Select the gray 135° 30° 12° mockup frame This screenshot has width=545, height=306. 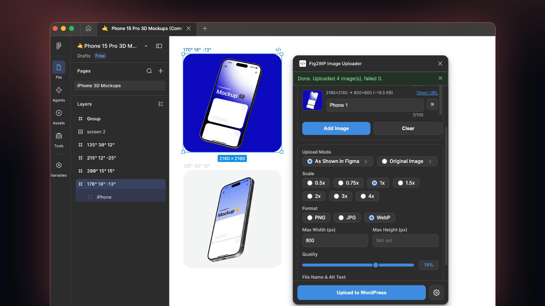tap(232, 219)
